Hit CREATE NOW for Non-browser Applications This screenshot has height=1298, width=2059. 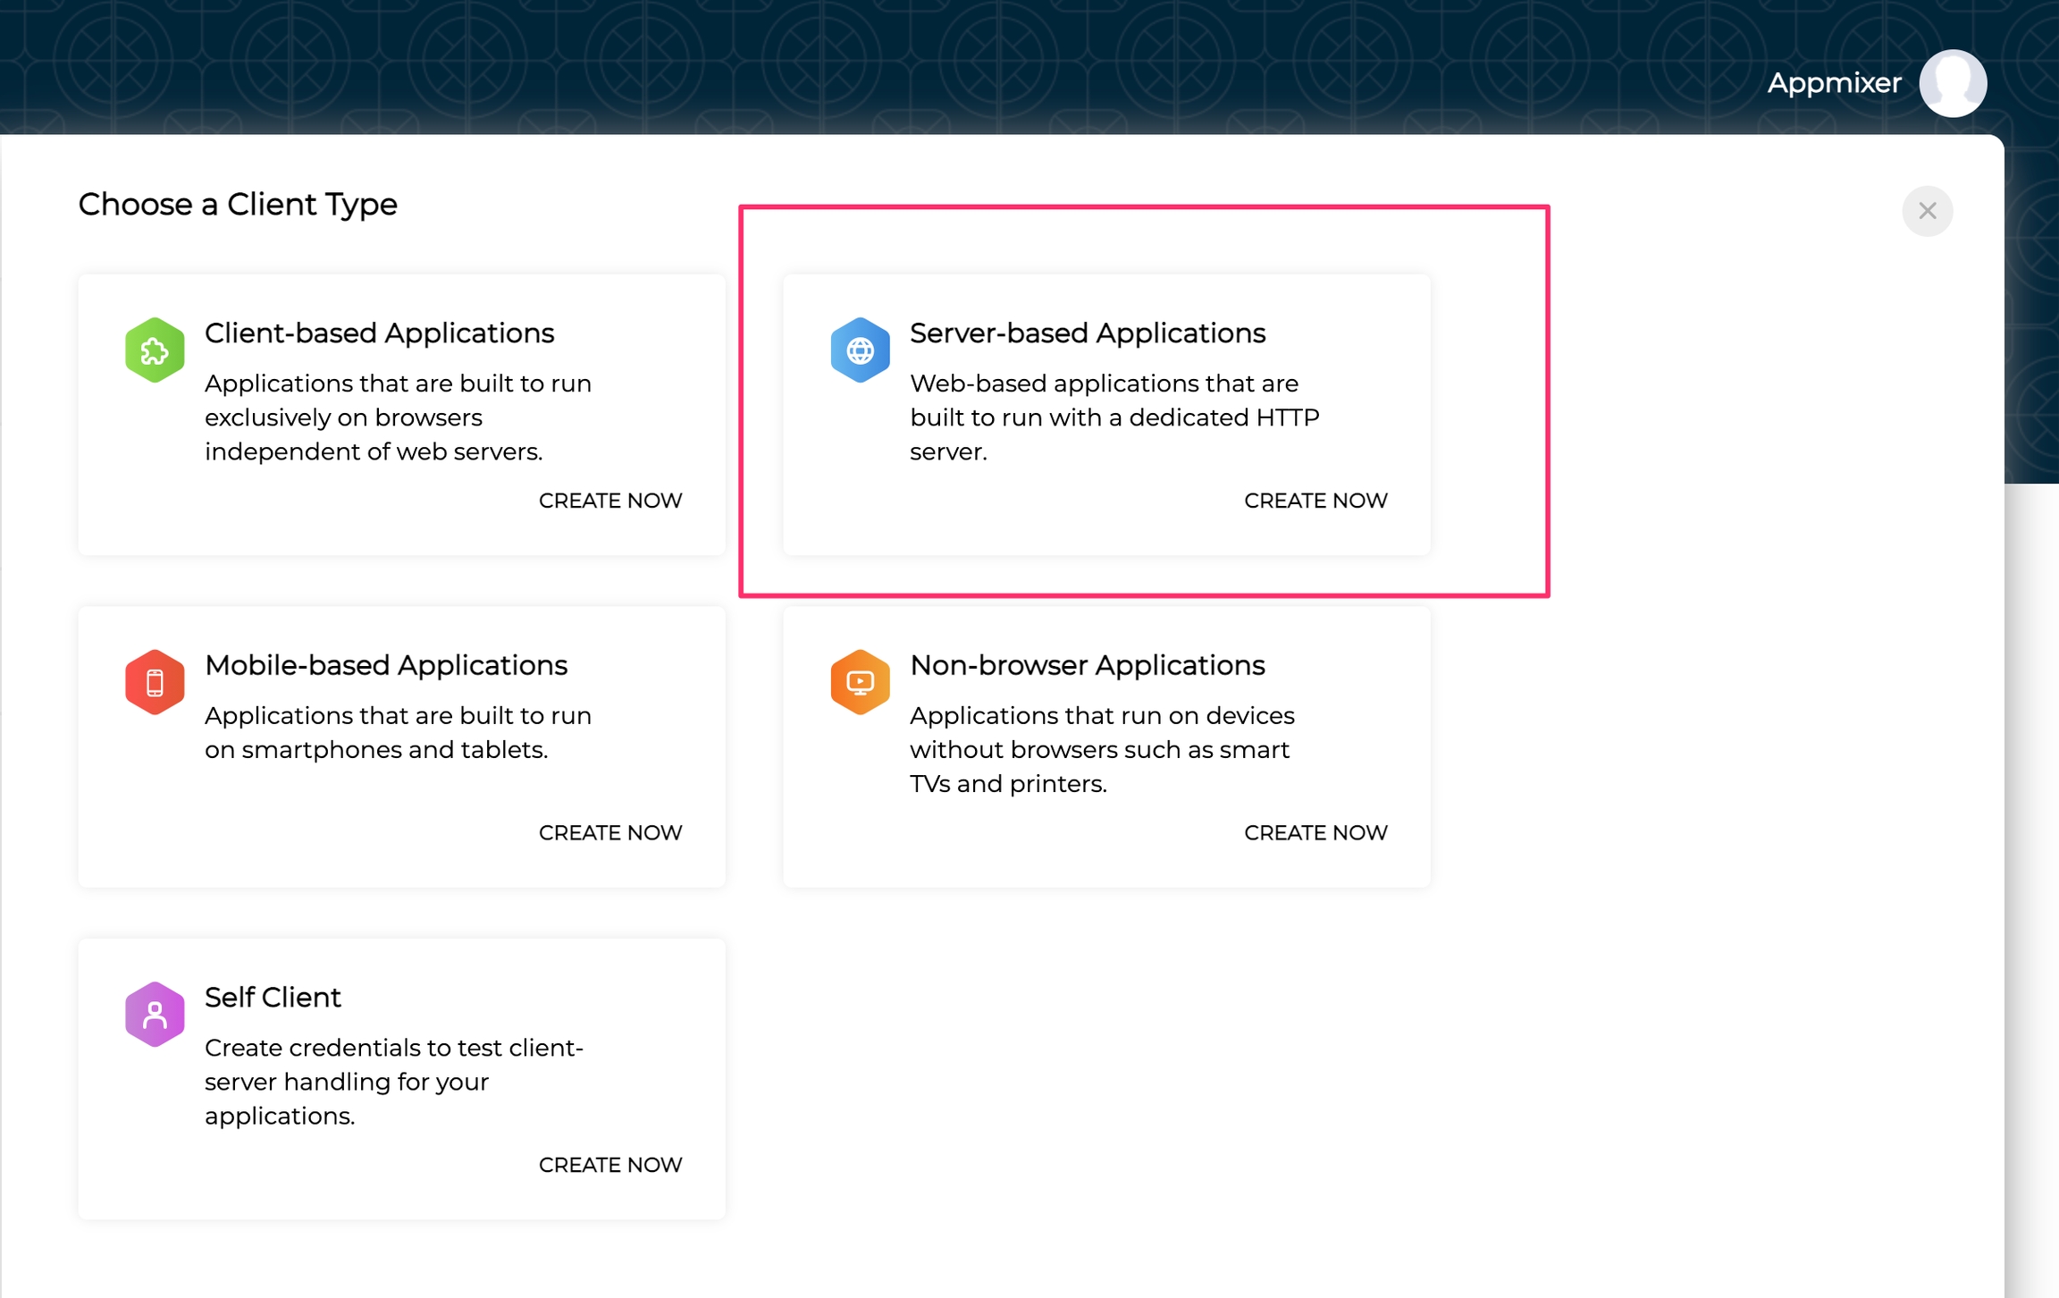point(1315,833)
